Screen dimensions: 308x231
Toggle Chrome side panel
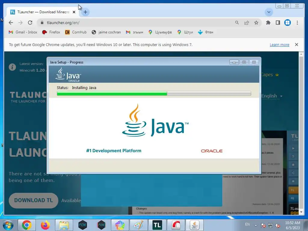point(278,23)
